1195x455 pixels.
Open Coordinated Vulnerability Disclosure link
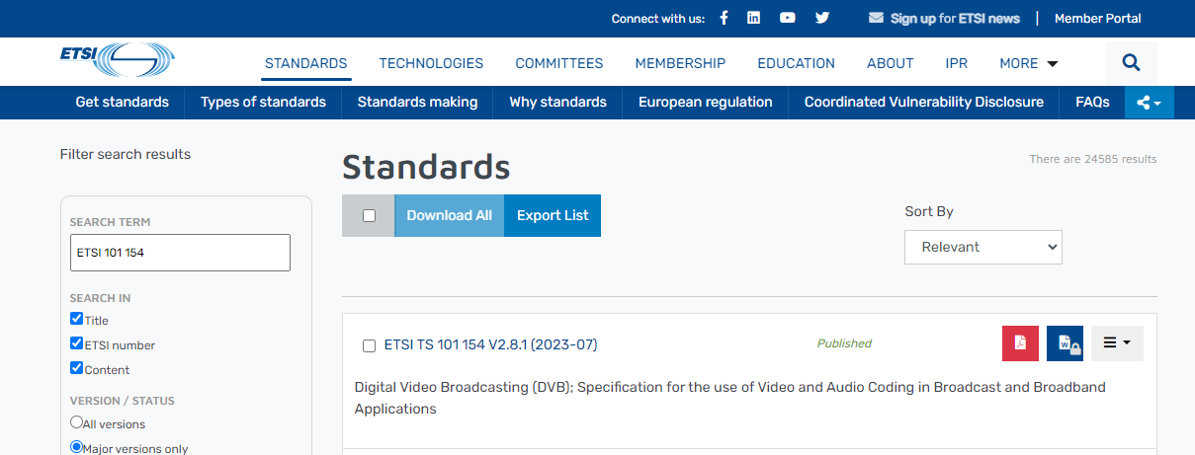click(x=924, y=102)
